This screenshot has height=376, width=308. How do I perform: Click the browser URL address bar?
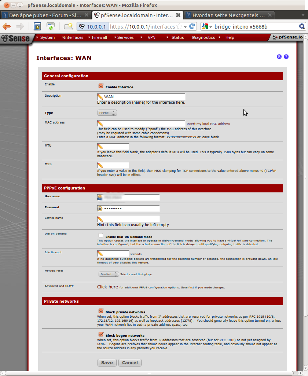click(143, 27)
